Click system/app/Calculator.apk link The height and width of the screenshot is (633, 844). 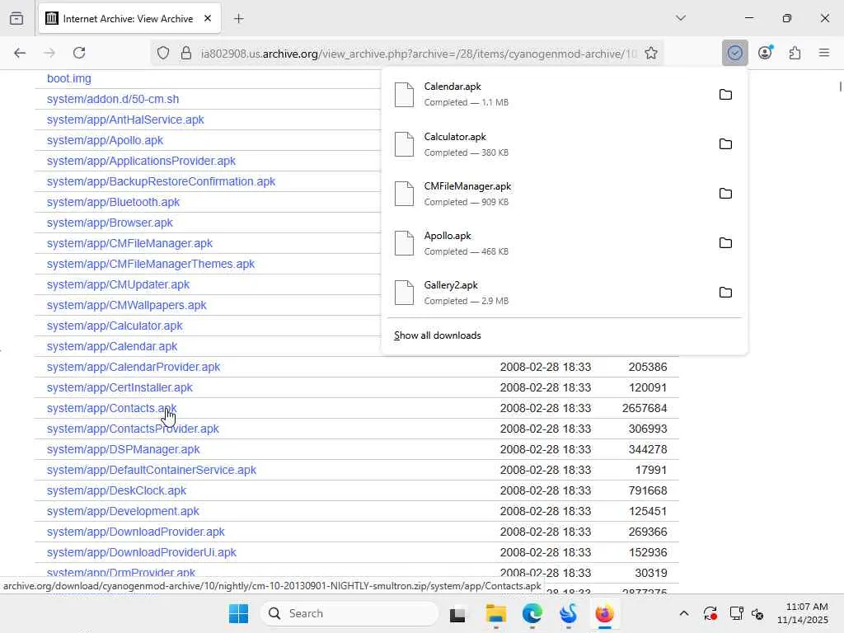tap(115, 326)
